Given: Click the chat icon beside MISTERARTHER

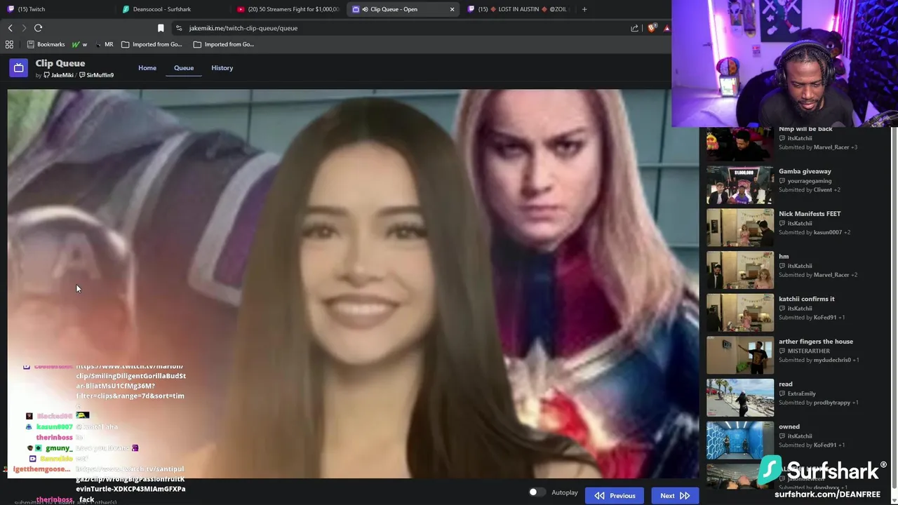Looking at the screenshot, I should (x=782, y=351).
